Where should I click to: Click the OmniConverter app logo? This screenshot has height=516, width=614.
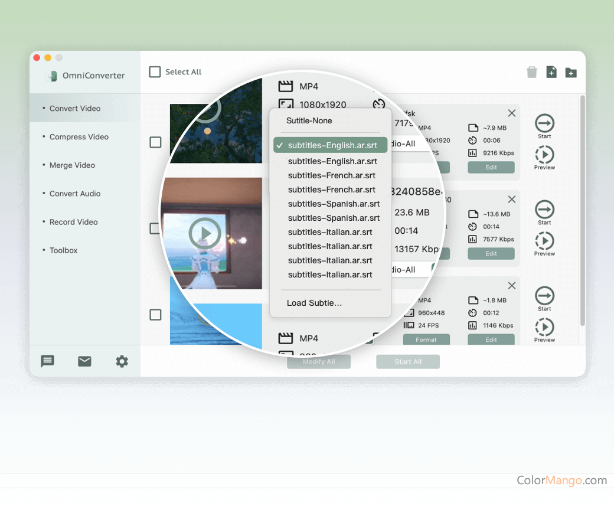[x=52, y=76]
